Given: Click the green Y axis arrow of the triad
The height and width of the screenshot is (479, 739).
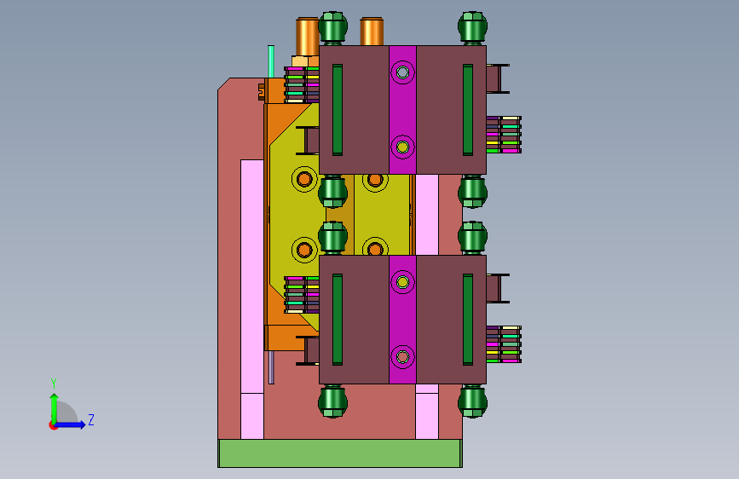Looking at the screenshot, I should tap(55, 408).
